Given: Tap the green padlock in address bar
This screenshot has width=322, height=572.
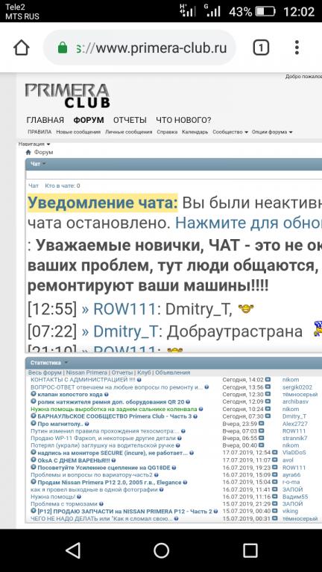Looking at the screenshot, I should pos(63,48).
